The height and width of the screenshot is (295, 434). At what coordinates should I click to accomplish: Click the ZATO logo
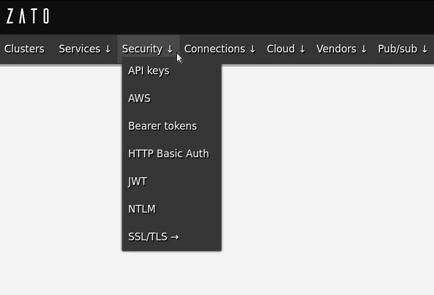(28, 16)
